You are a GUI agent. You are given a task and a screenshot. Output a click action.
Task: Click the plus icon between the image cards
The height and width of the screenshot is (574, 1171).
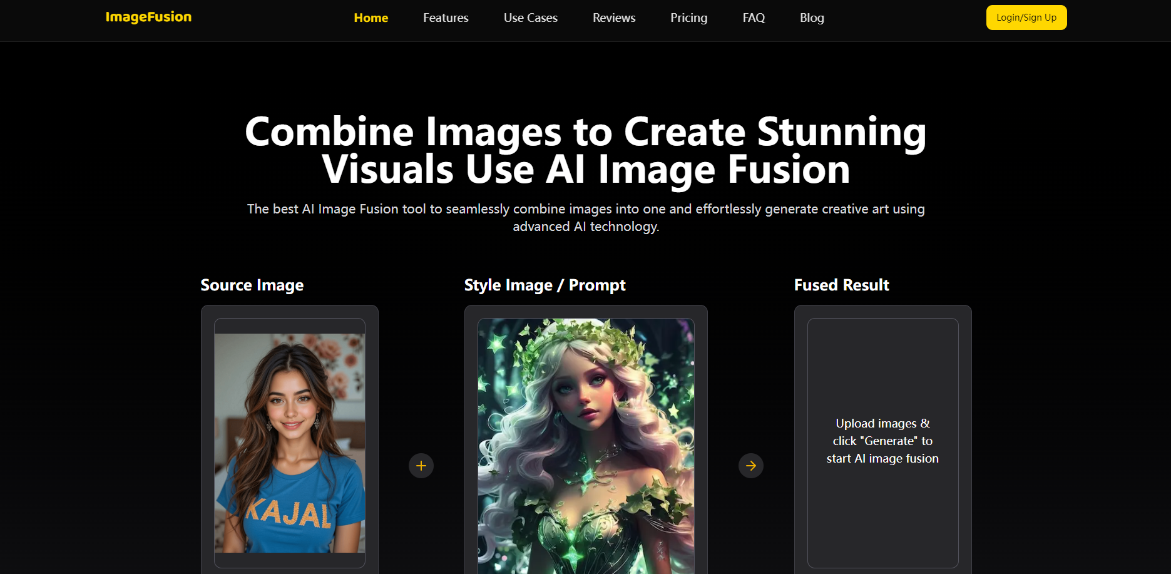point(421,465)
